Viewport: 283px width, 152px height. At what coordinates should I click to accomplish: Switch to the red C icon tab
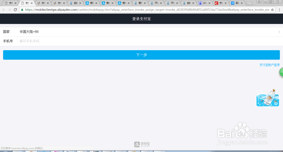219,3
